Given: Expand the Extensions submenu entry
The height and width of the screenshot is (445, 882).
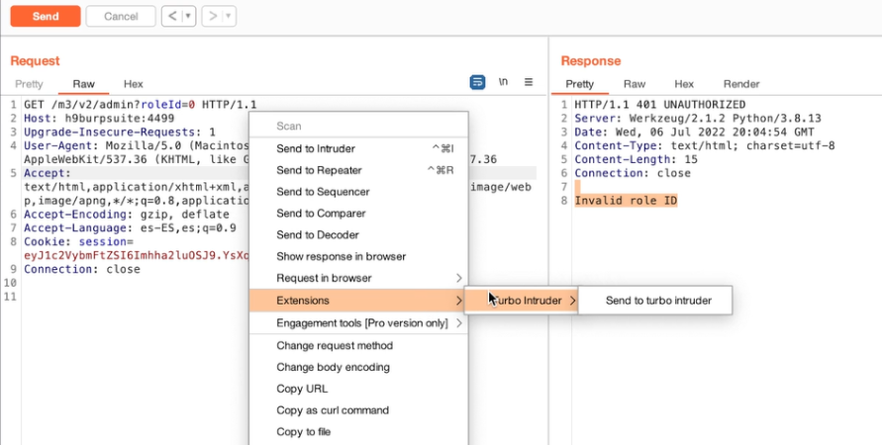Looking at the screenshot, I should 358,301.
